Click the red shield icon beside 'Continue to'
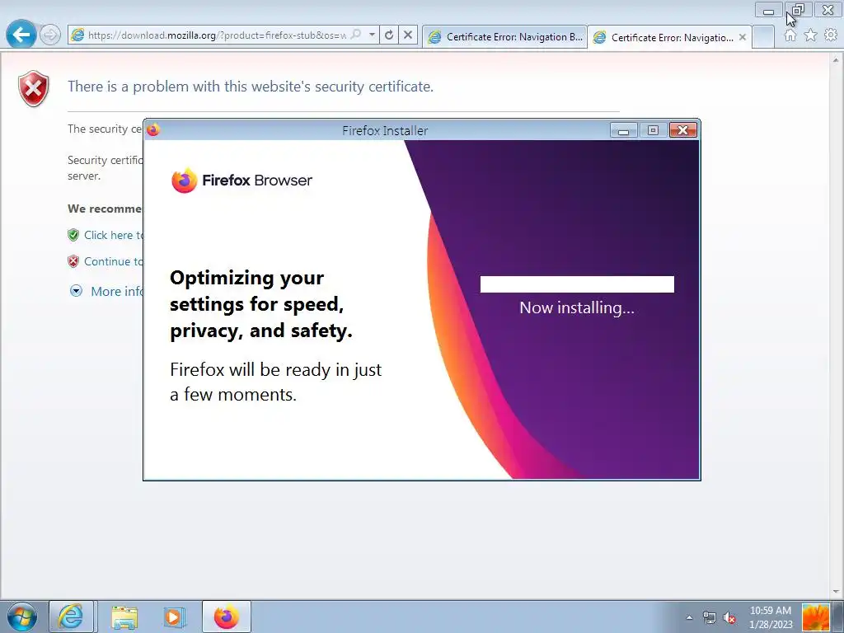 [x=73, y=261]
